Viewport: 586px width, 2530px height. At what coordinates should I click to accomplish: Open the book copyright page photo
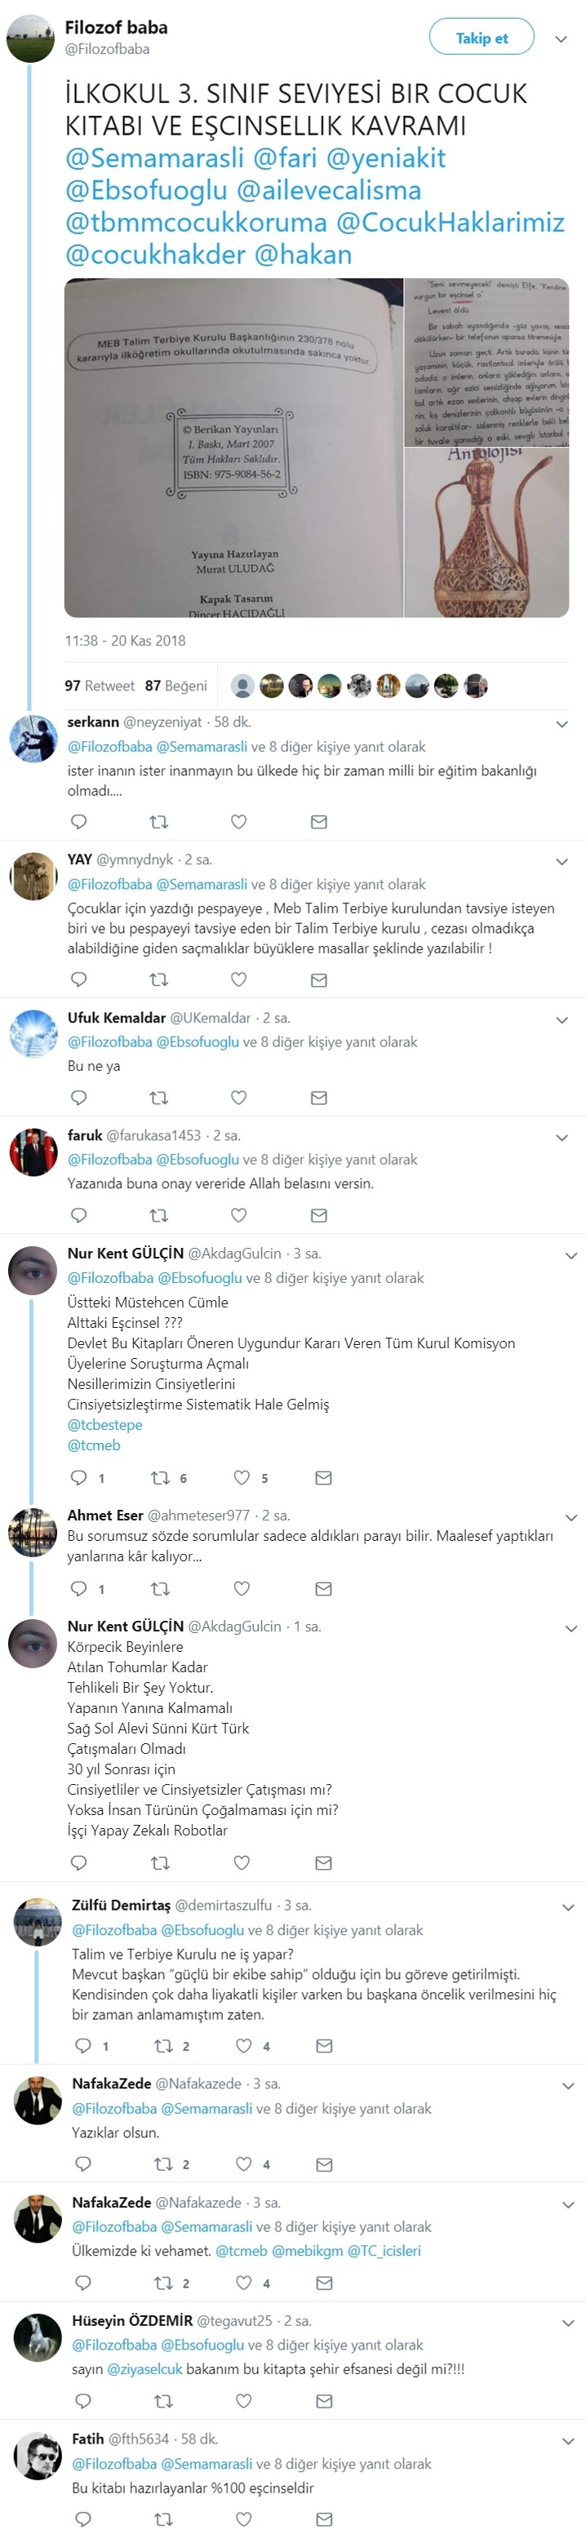click(x=233, y=448)
